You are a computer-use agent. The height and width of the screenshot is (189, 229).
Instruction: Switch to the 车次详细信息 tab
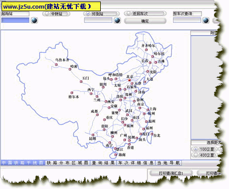click(136, 163)
